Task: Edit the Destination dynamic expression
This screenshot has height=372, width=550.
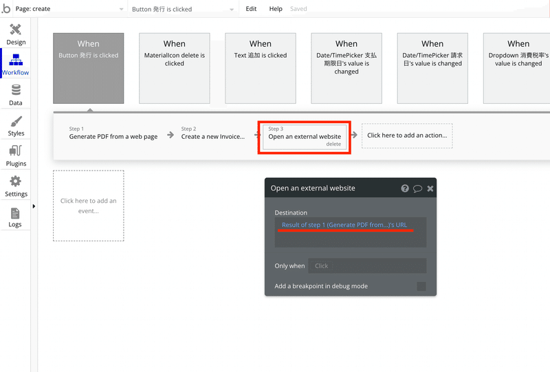Action: click(x=344, y=225)
